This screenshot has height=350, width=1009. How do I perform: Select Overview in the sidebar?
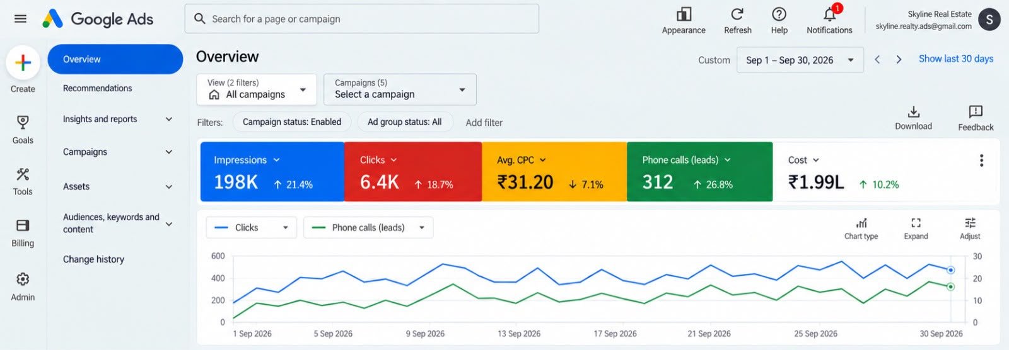[115, 59]
